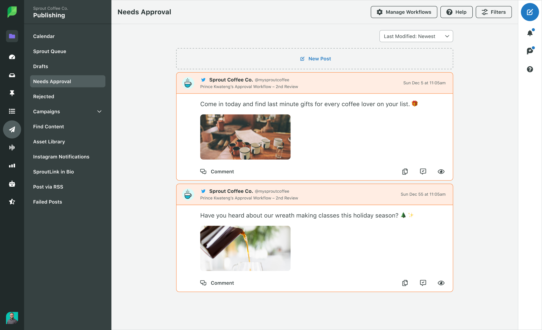Open the Listening audio waveform icon
This screenshot has width=542, height=330.
tap(12, 147)
